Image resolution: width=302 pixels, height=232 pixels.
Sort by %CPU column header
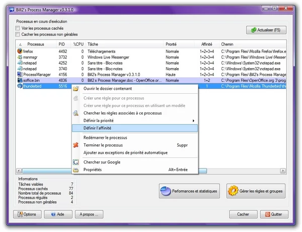[78, 44]
